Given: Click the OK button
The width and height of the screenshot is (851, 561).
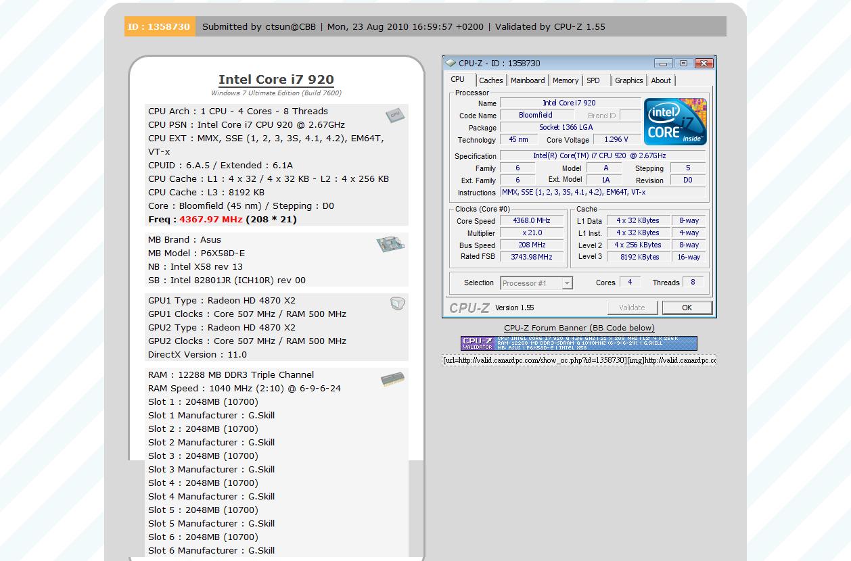Looking at the screenshot, I should pos(687,308).
